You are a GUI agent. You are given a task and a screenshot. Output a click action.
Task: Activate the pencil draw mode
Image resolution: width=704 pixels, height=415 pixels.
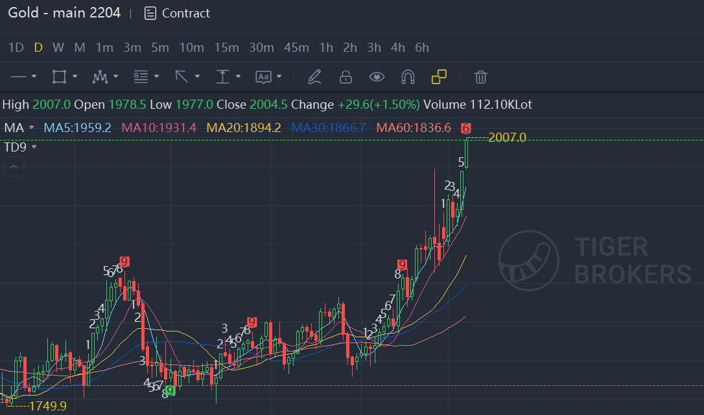(x=314, y=77)
